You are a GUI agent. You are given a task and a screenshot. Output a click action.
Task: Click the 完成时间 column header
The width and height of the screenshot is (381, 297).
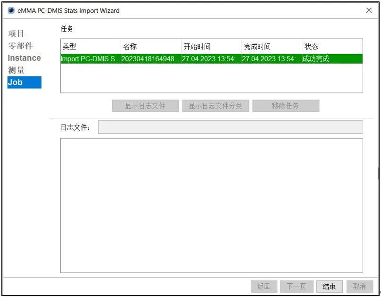[x=272, y=46]
